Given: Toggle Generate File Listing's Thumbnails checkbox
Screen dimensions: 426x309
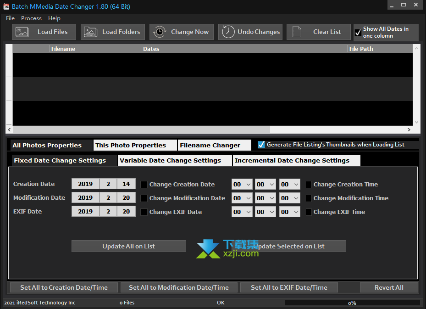Looking at the screenshot, I should 261,145.
